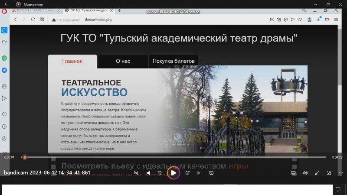Click total duration 0:04:29 label
This screenshot has width=347, height=195.
click(337, 157)
